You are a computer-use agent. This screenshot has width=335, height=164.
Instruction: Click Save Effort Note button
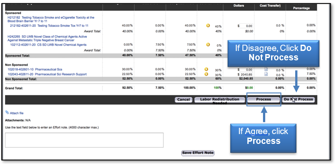pos(198,153)
